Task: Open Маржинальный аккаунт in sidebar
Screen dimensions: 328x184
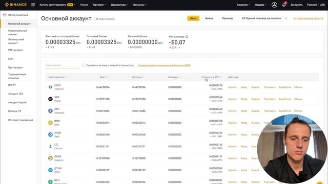Action: [x=17, y=32]
